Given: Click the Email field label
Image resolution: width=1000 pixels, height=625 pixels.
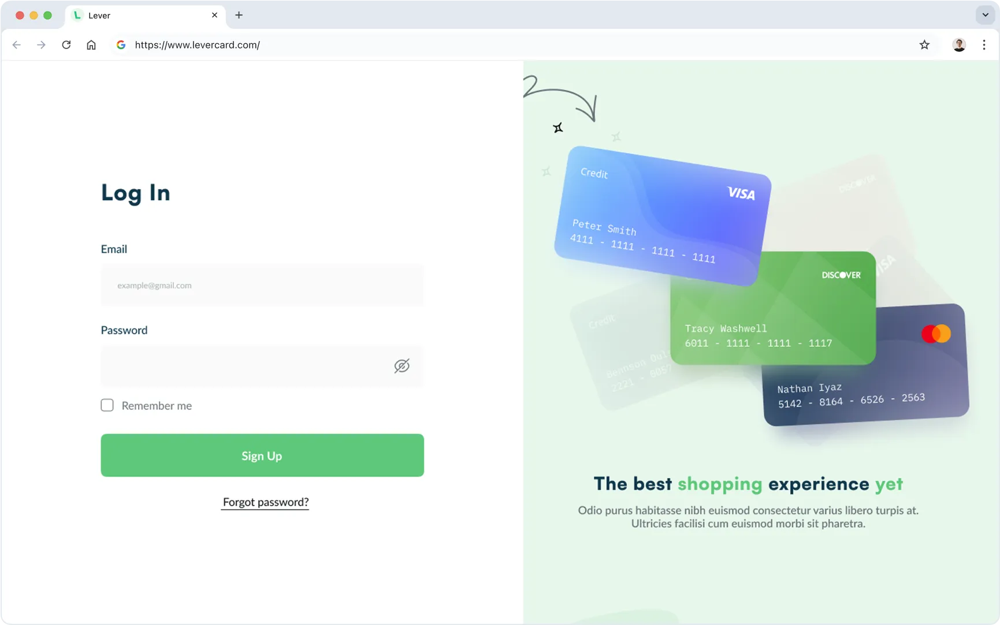Looking at the screenshot, I should coord(114,249).
